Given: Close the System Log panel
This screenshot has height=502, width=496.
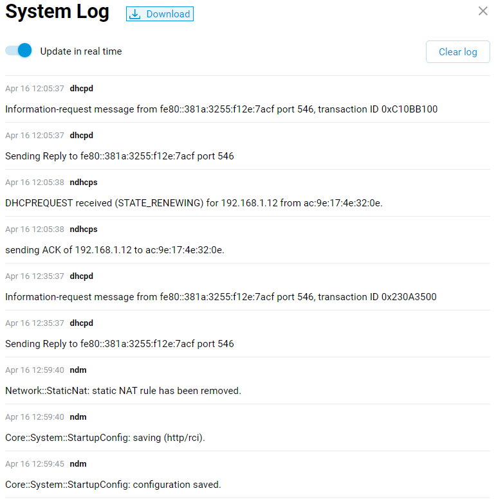Looking at the screenshot, I should pos(483,11).
